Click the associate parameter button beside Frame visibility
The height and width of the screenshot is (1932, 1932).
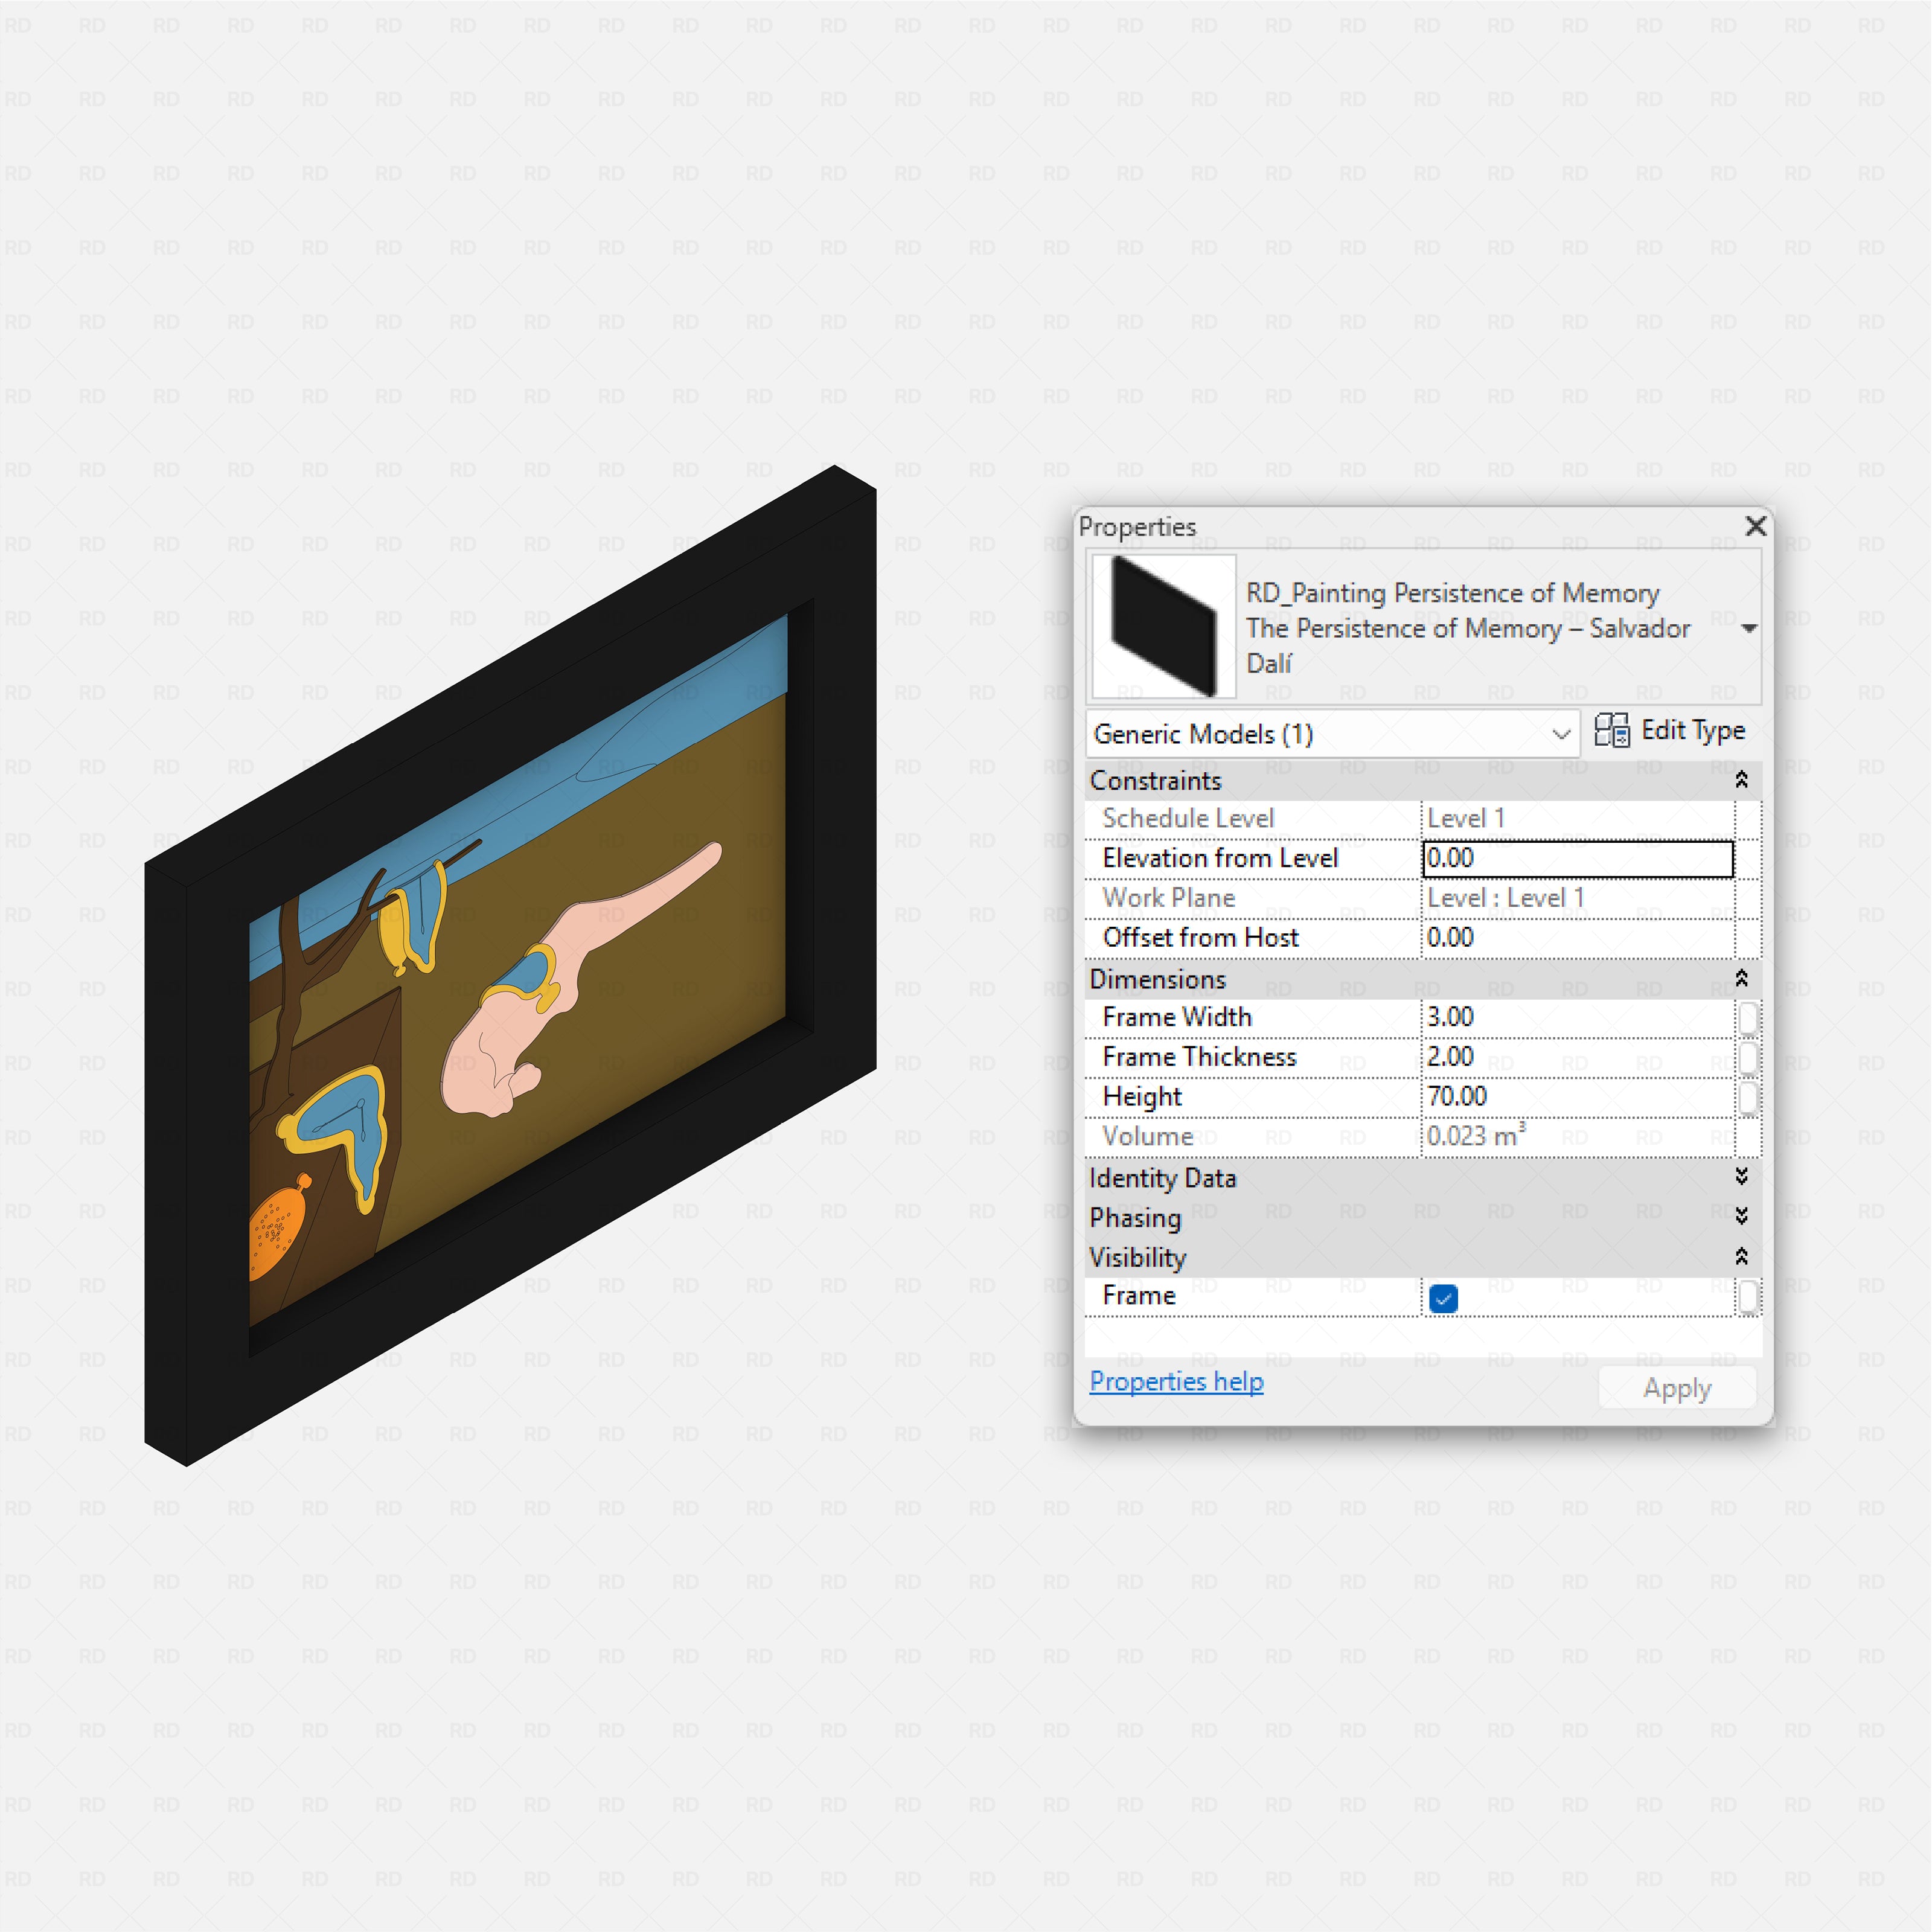(x=1748, y=1296)
